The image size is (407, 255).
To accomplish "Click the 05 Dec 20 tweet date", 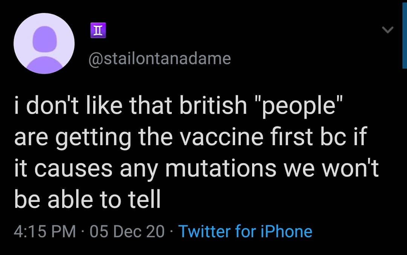I will click(x=127, y=231).
